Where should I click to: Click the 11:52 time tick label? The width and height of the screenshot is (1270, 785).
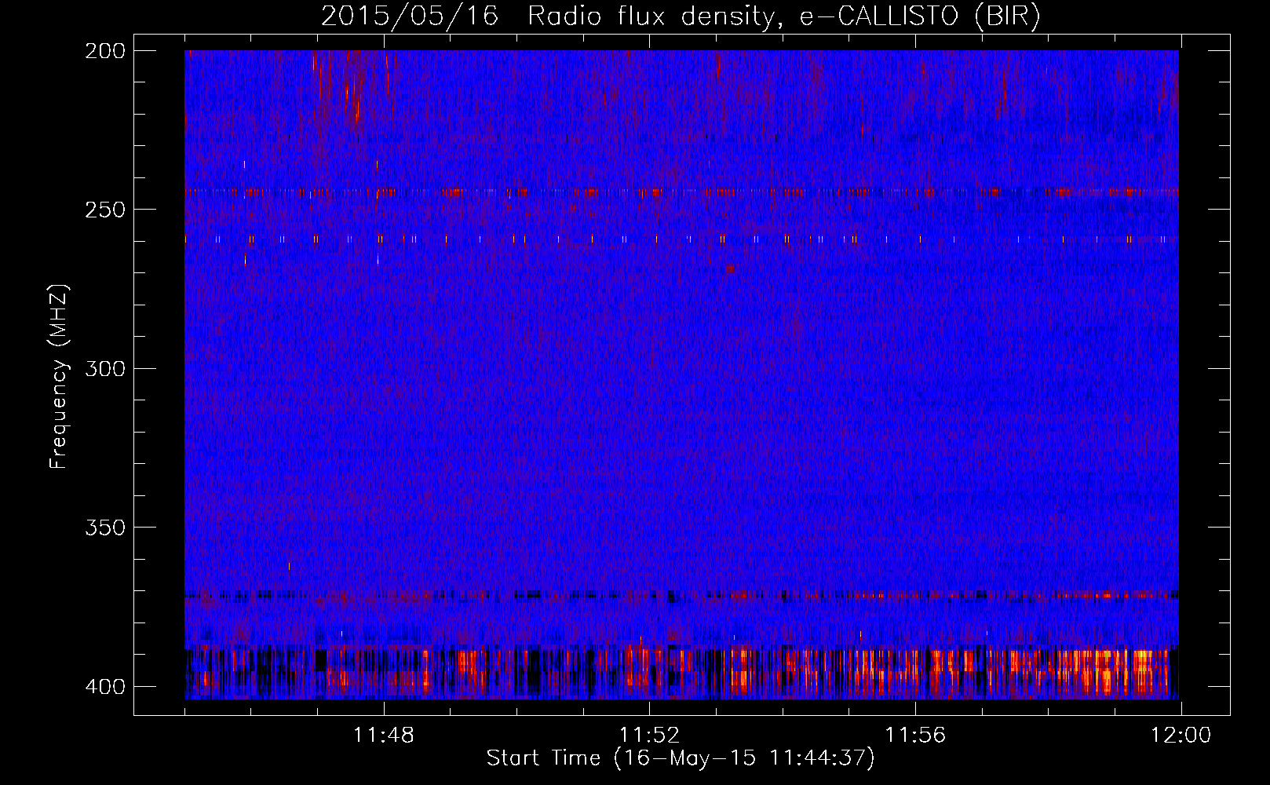[649, 736]
